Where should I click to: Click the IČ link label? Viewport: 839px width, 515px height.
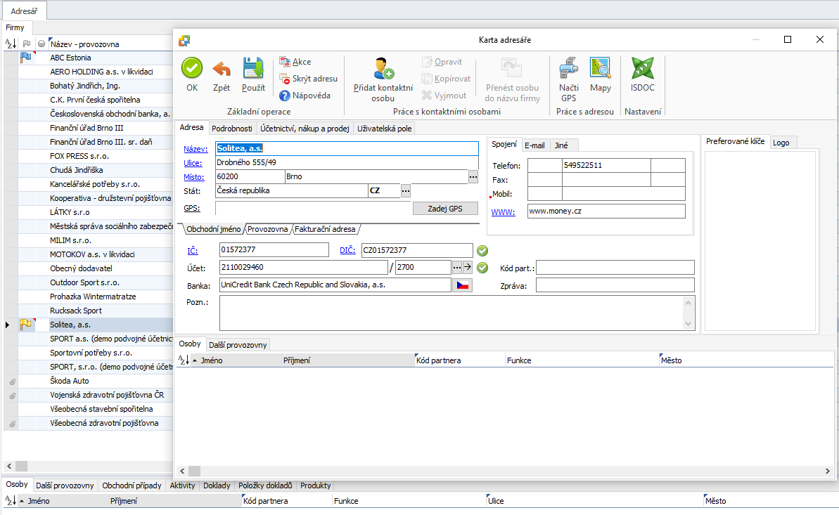click(x=193, y=251)
